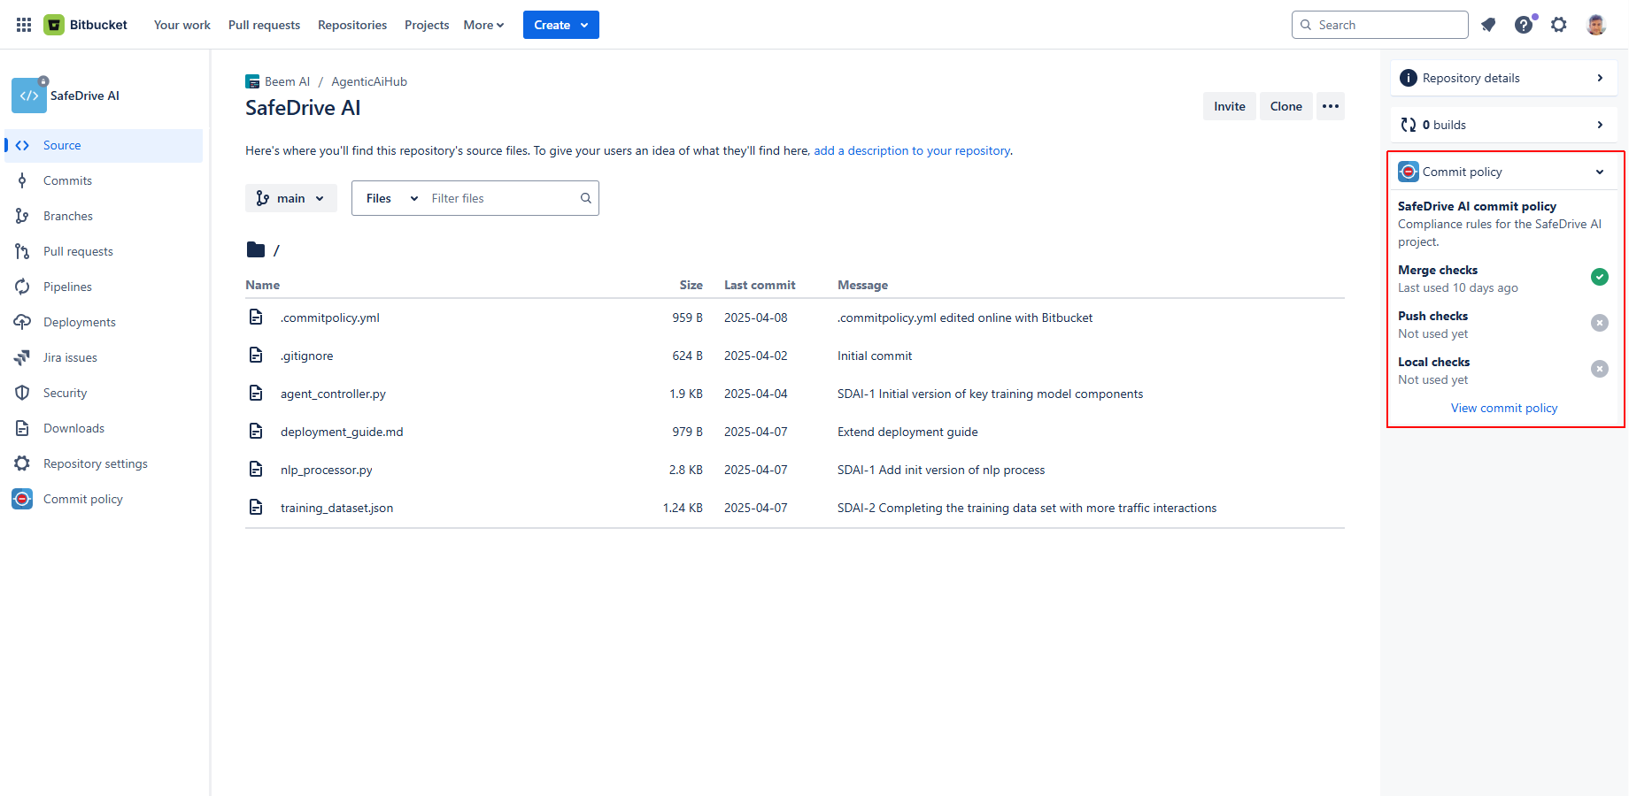
Task: Open the training_dataset.json file link
Action: tap(337, 508)
